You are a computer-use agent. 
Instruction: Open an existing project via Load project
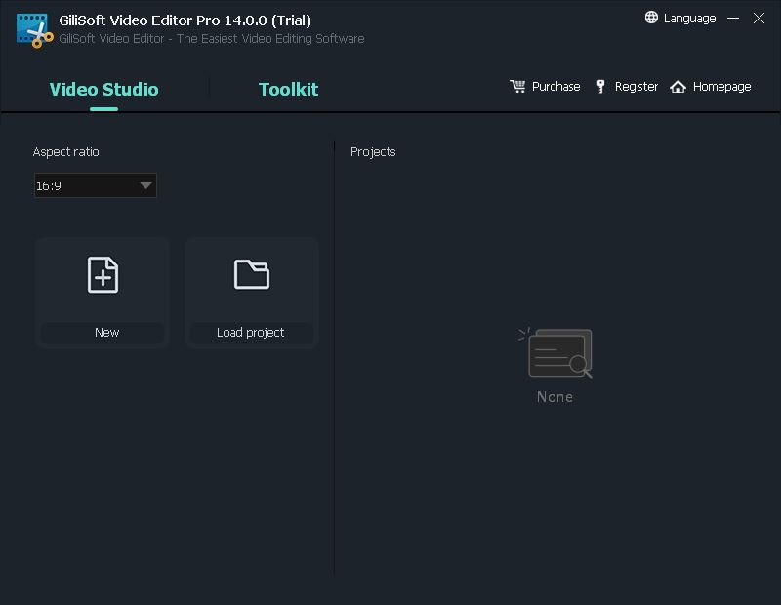click(x=251, y=332)
